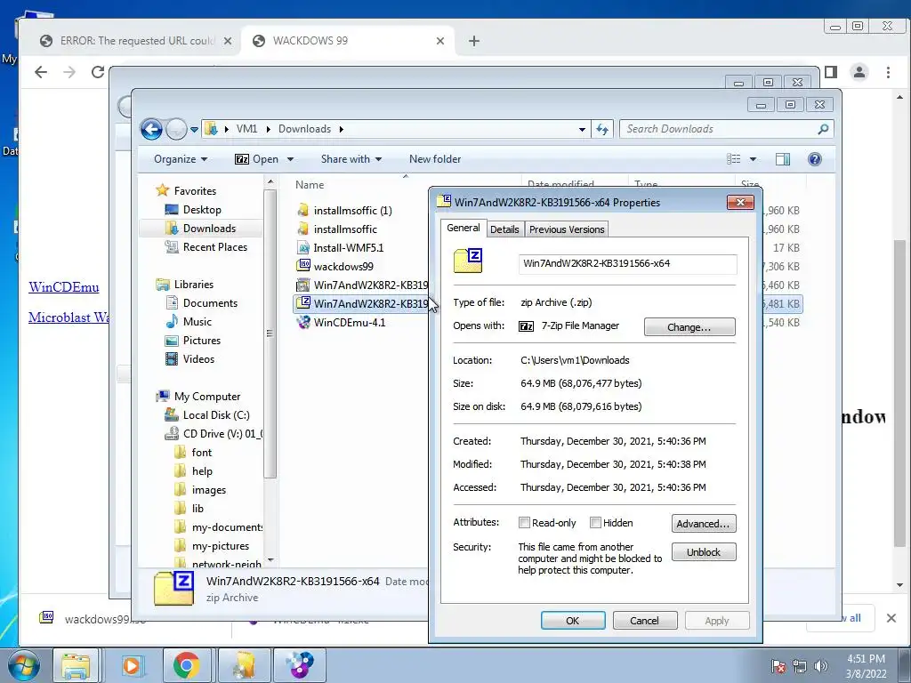Click the file name field in Properties
Screen dimensions: 911x683
coord(627,263)
